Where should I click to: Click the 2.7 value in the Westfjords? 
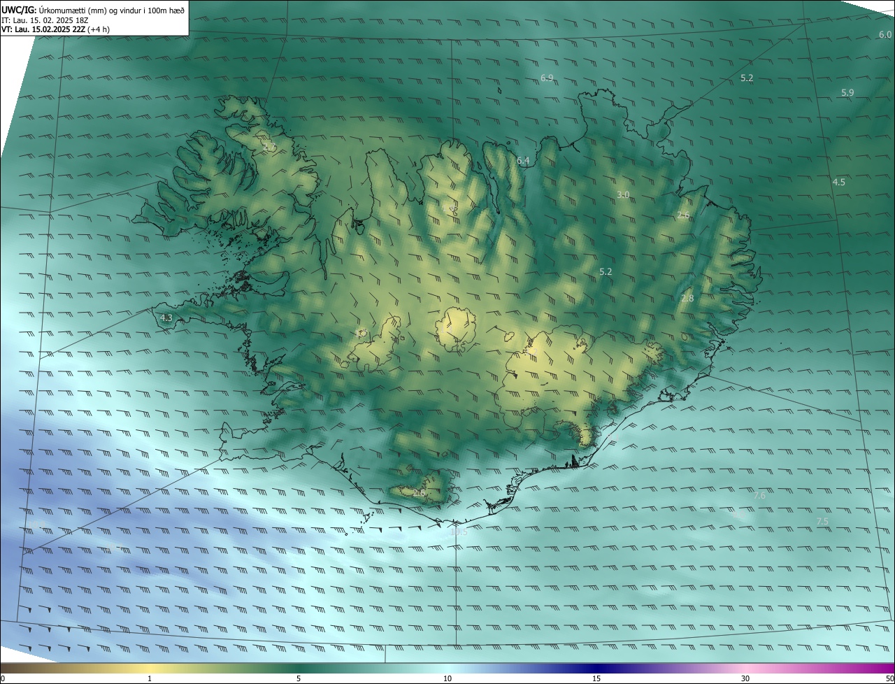point(269,148)
